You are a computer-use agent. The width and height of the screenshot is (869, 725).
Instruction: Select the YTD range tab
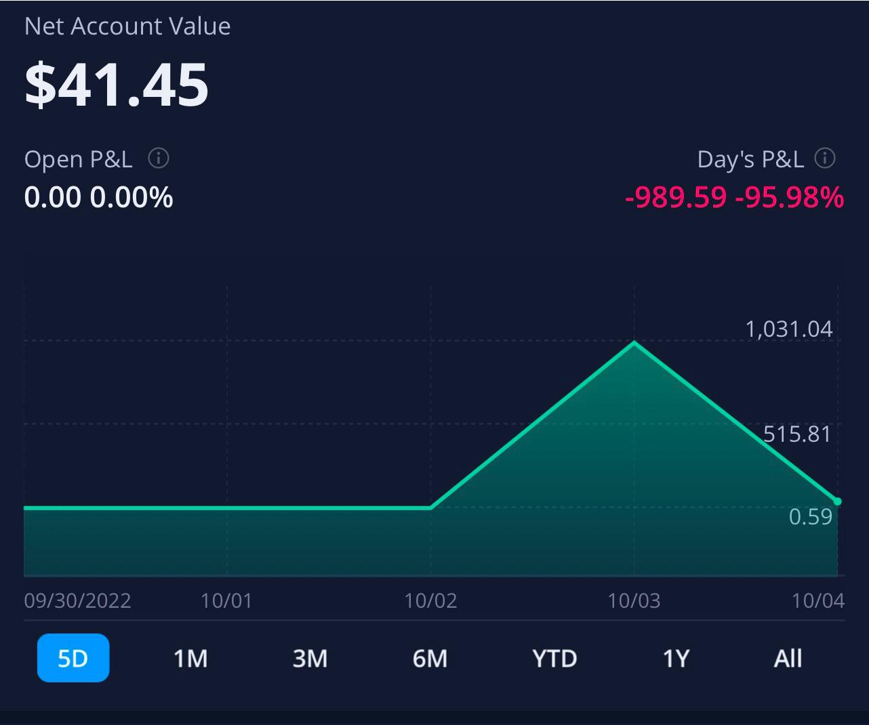pos(554,658)
